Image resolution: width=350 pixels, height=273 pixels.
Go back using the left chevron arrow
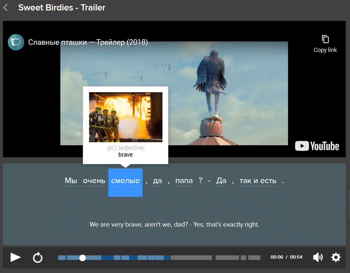pos(6,8)
